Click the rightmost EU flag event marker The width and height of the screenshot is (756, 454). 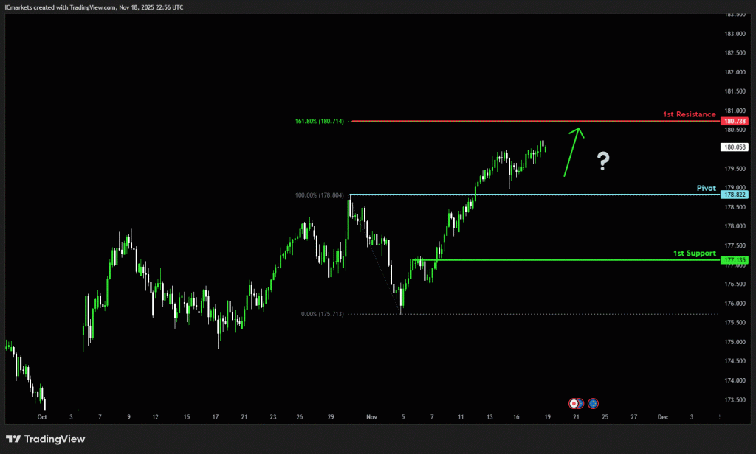pyautogui.click(x=593, y=403)
